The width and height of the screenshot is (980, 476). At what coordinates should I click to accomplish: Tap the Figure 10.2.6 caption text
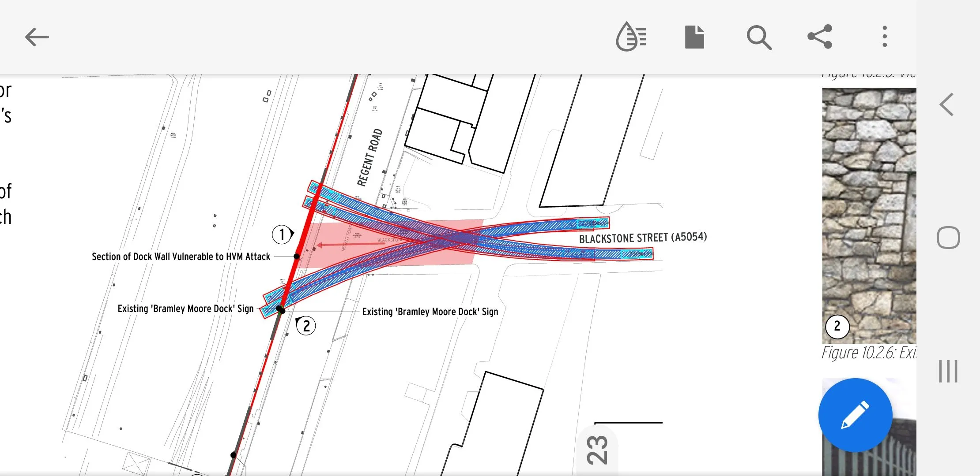(x=868, y=353)
